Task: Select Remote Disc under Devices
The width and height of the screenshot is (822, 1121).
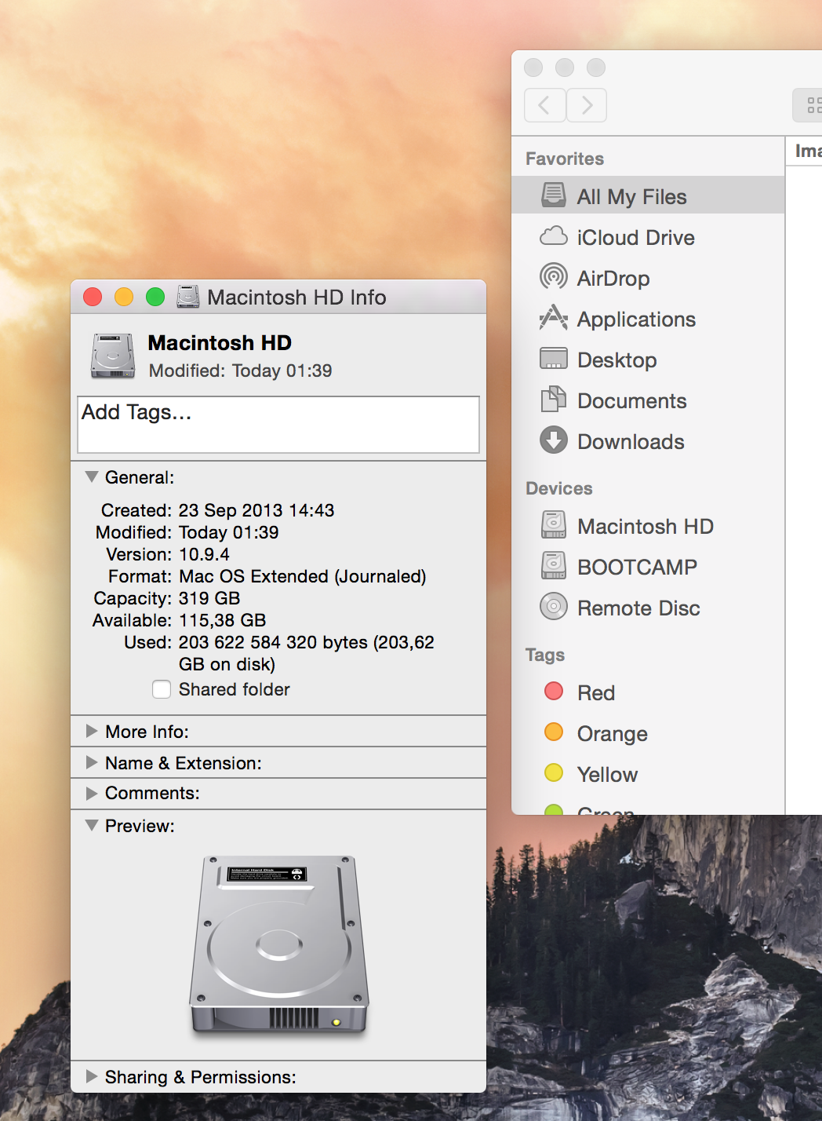Action: (648, 608)
